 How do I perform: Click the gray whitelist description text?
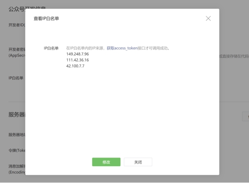click(x=118, y=48)
